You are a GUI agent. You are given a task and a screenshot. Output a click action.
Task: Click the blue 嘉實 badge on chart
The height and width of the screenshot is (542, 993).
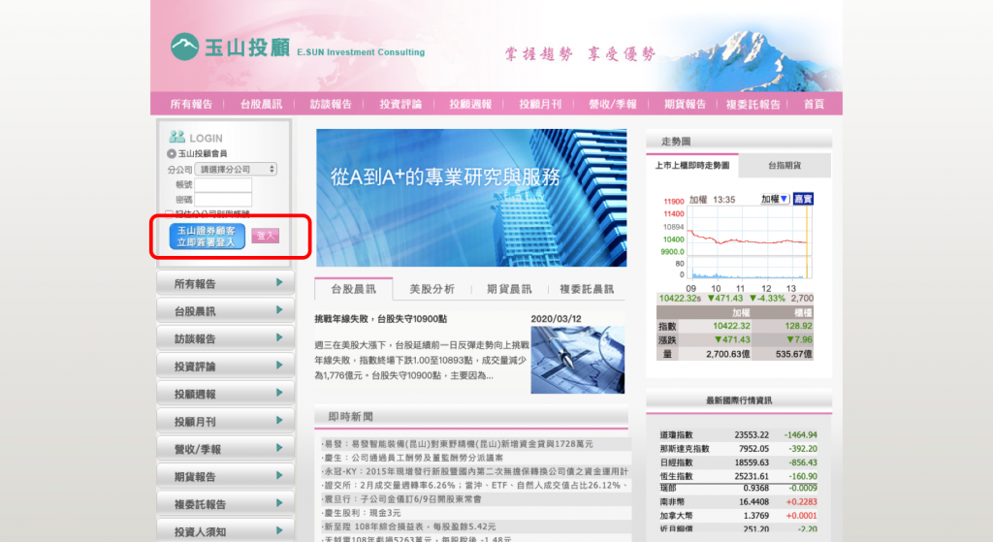(803, 199)
